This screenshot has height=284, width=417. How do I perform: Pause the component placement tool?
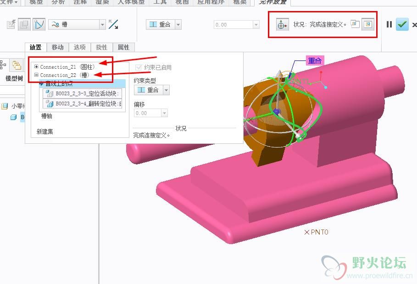(389, 24)
